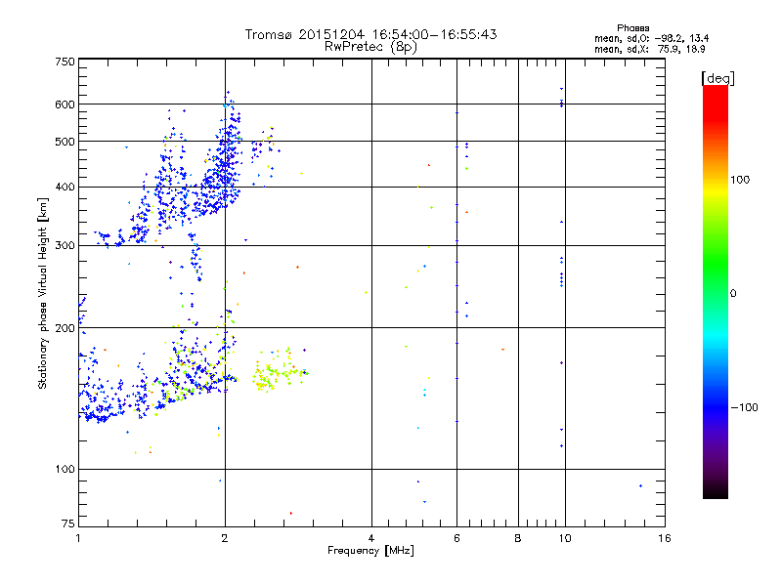
Task: Click the x-axis tick label '2'
Action: [x=225, y=538]
